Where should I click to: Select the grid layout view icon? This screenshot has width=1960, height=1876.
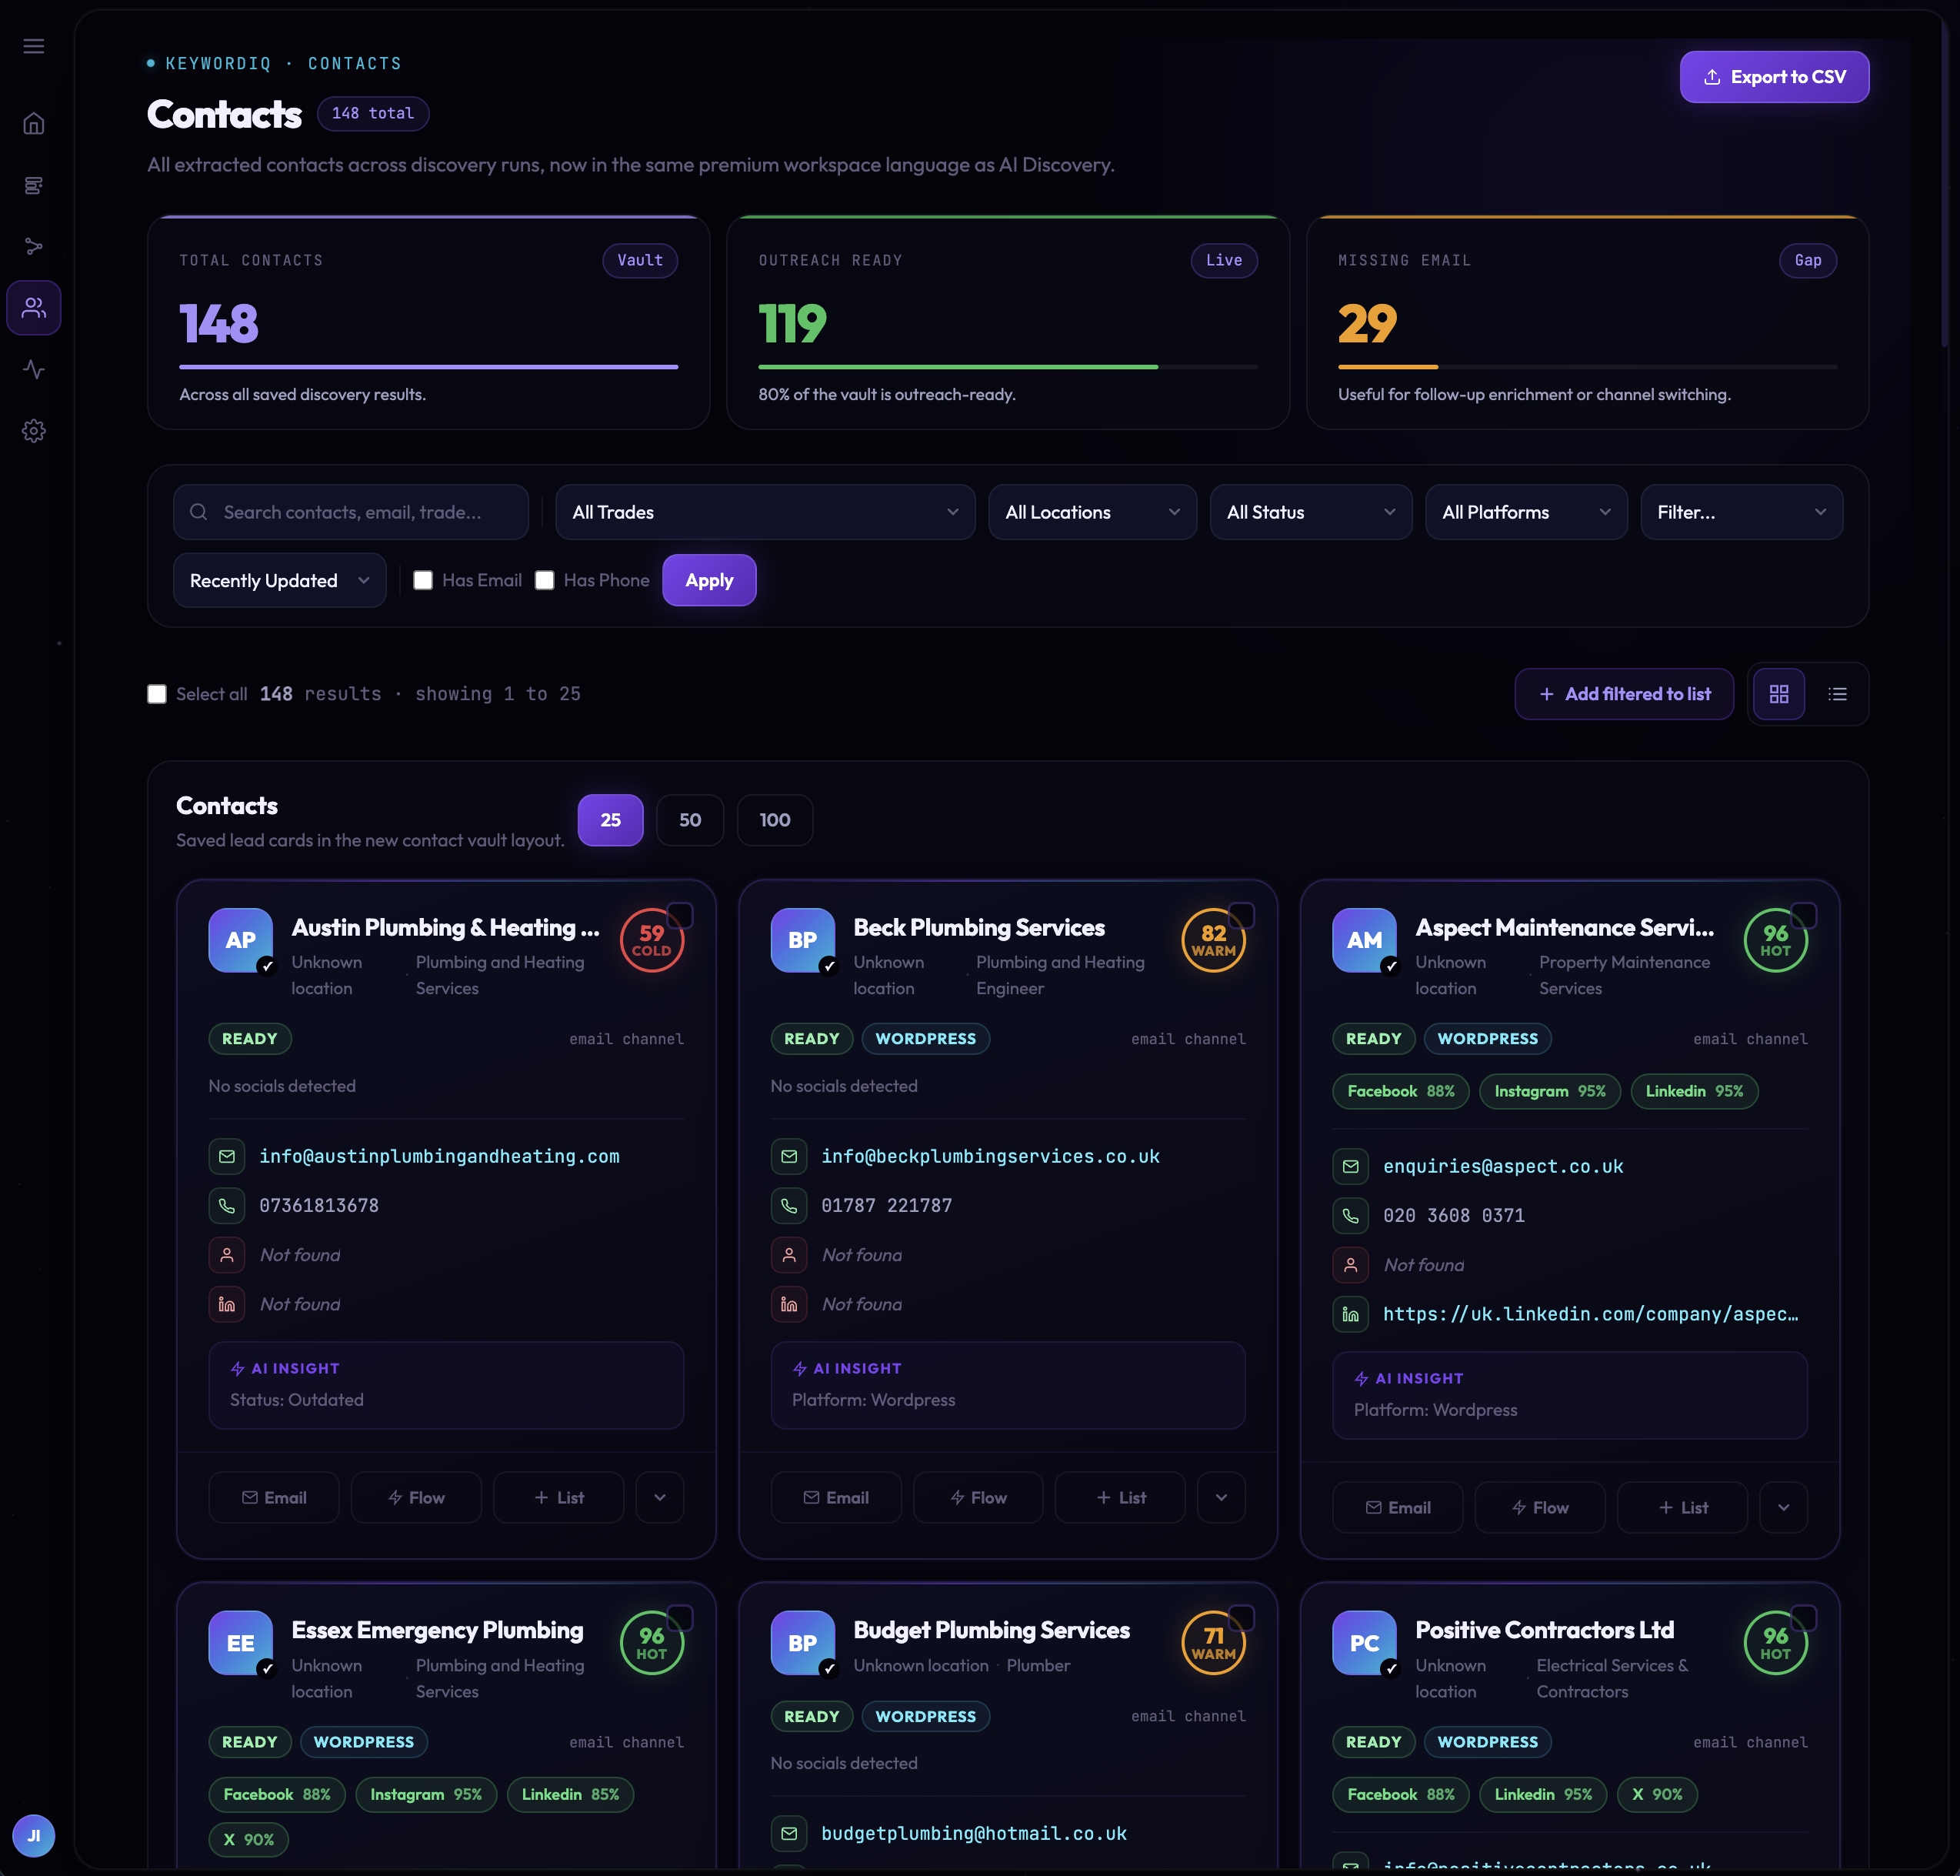[1779, 693]
